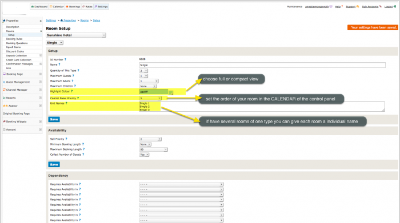The width and height of the screenshot is (400, 223).
Task: Follow the Settings breadcrumb link
Action: pos(51,21)
